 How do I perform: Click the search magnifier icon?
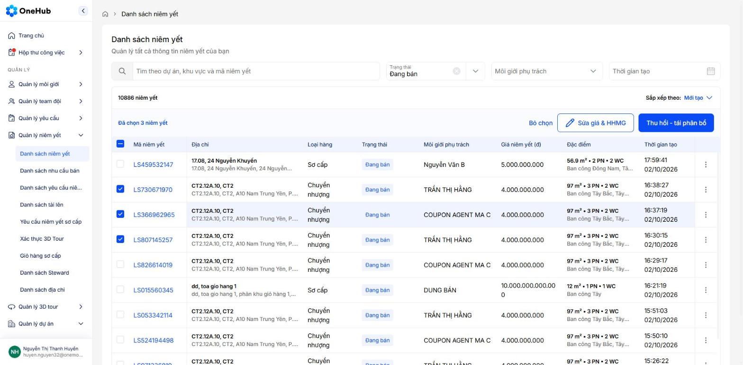click(122, 71)
